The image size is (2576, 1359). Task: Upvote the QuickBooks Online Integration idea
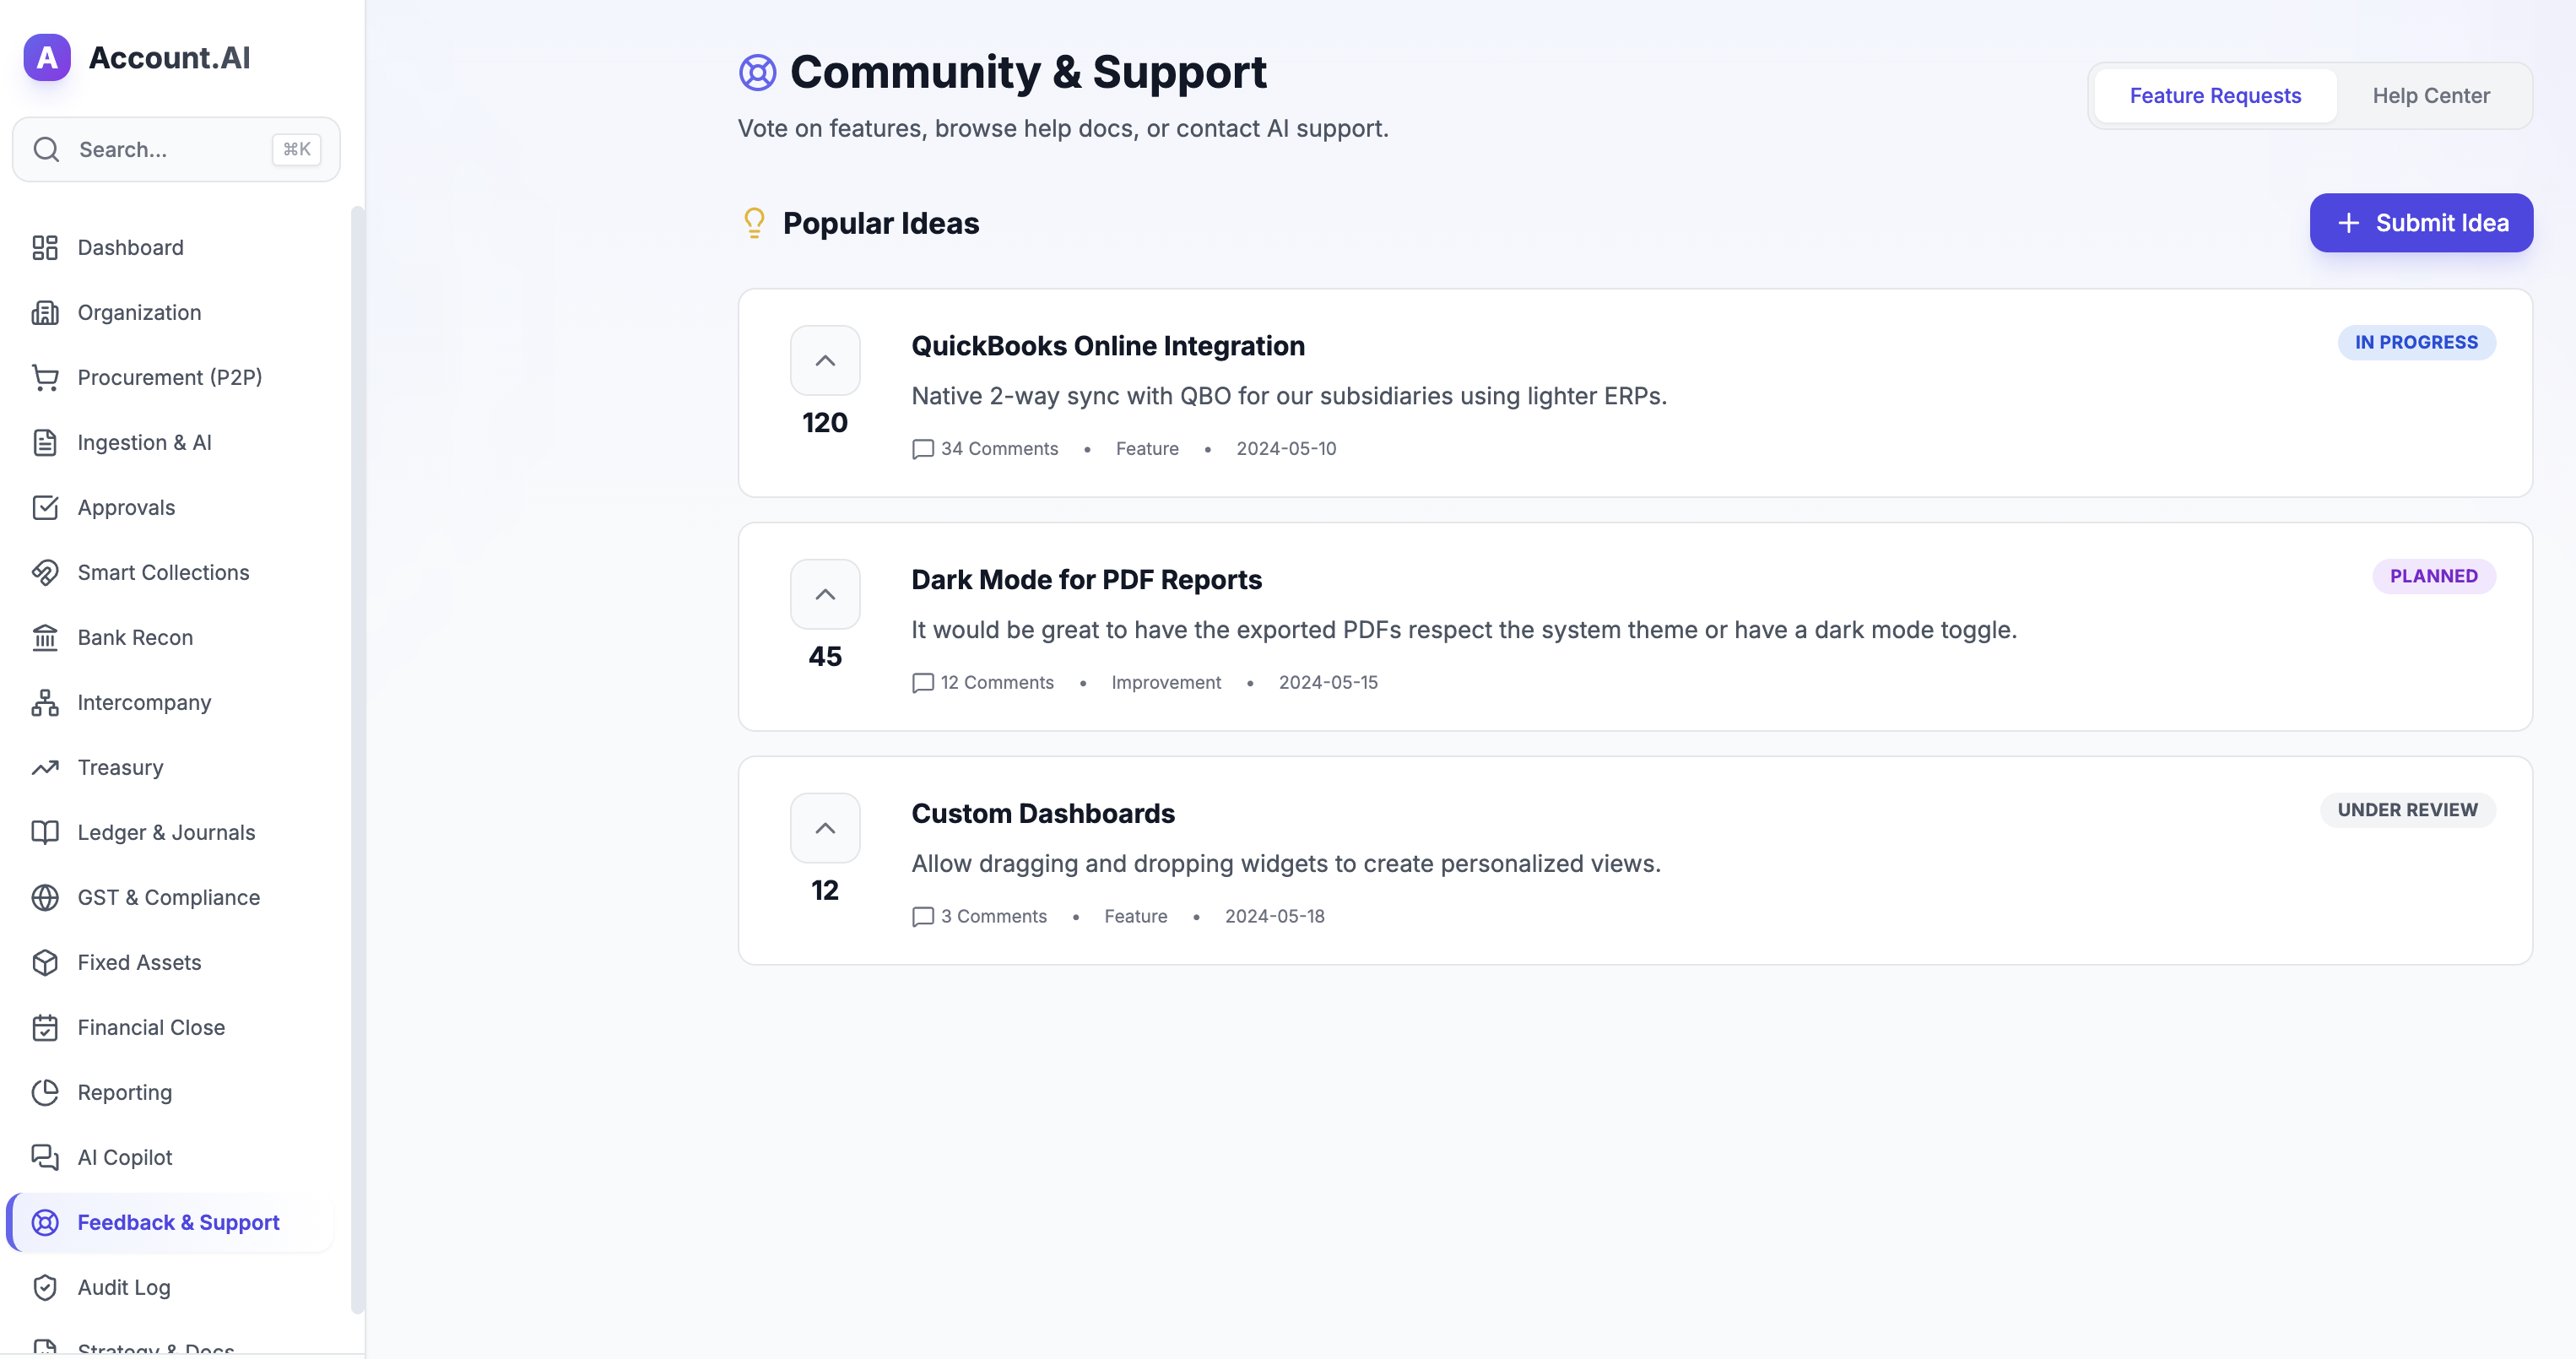click(x=824, y=360)
